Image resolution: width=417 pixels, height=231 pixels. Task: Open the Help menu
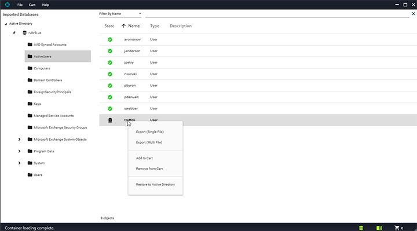pos(46,5)
